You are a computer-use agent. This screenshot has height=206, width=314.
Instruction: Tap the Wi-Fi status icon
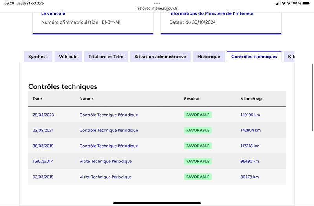tap(283, 3)
